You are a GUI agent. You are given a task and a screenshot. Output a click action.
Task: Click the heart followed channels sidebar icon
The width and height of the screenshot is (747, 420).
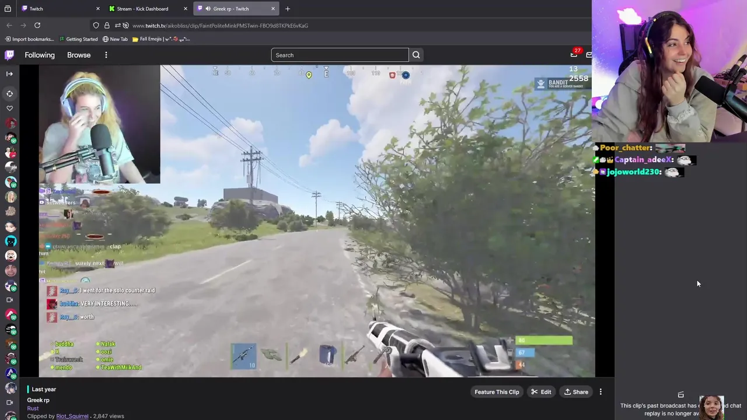(9, 108)
